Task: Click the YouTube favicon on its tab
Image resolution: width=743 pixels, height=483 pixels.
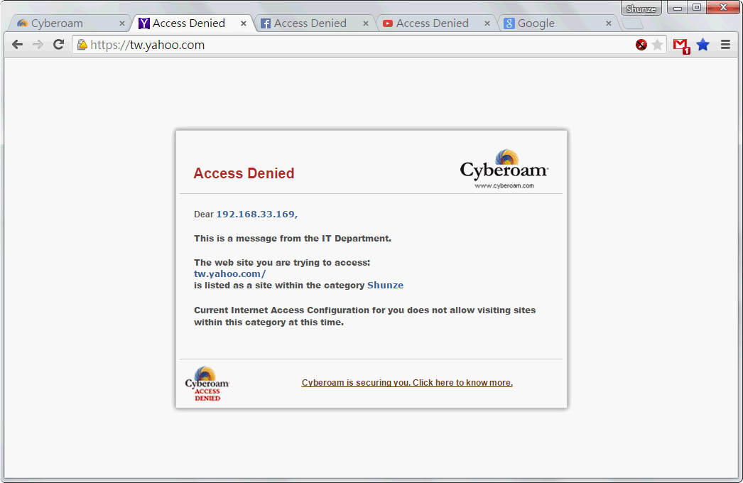Action: pos(388,23)
